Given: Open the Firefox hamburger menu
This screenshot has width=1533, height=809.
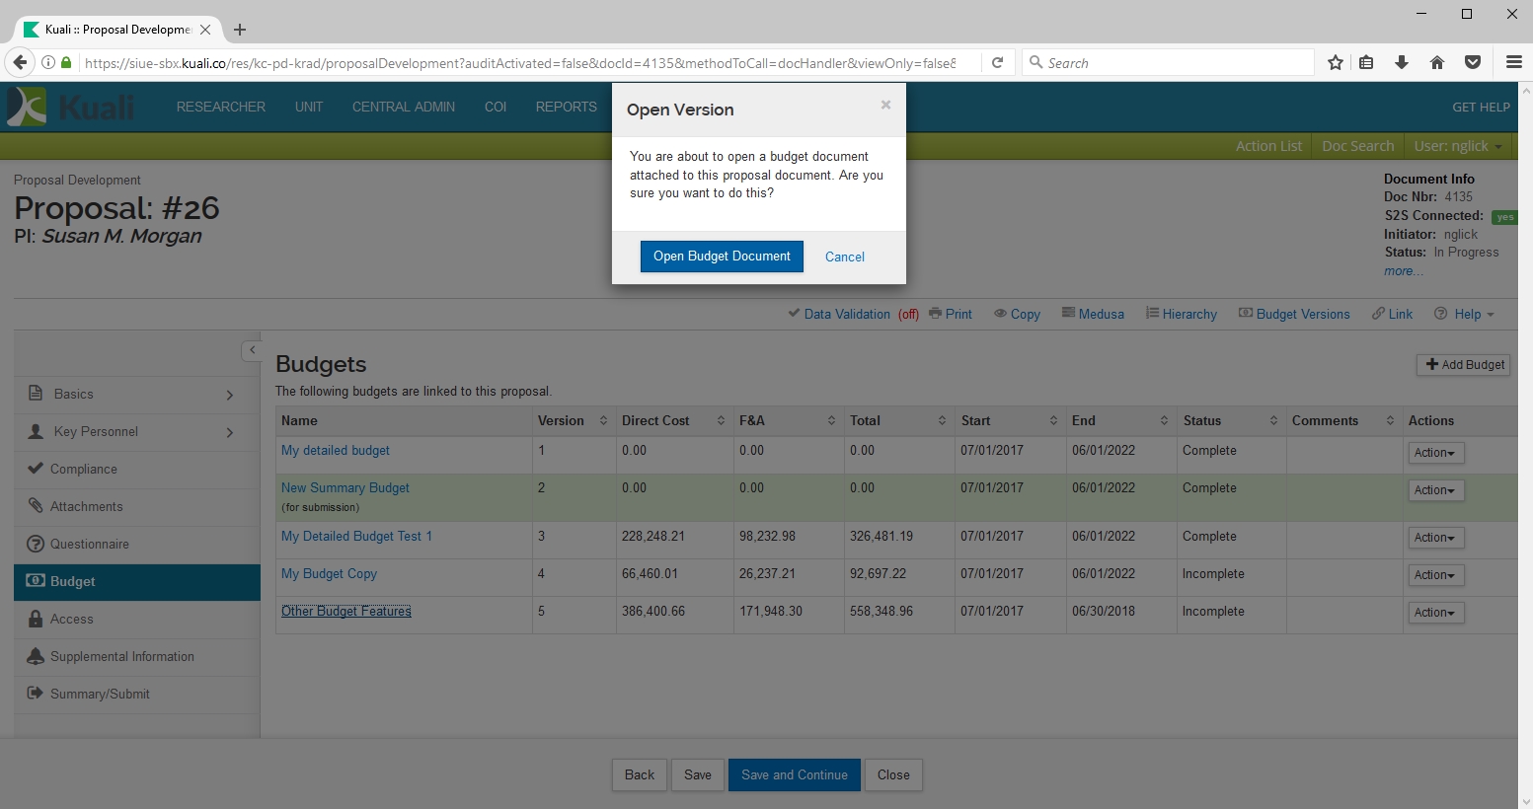Looking at the screenshot, I should pyautogui.click(x=1513, y=63).
